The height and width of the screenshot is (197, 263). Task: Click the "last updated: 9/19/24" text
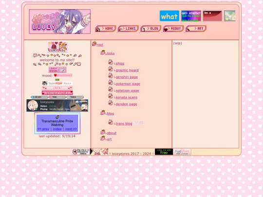coord(57,136)
